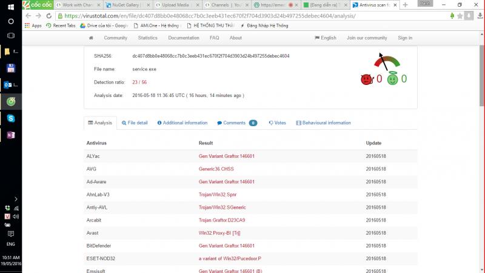Screen dimensions: 485x273
Task: Switch to the NuGet Gallery tab
Action: click(x=127, y=5)
